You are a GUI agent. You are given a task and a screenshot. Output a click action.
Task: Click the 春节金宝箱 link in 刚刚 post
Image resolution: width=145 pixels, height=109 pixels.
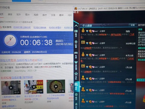point(116,35)
